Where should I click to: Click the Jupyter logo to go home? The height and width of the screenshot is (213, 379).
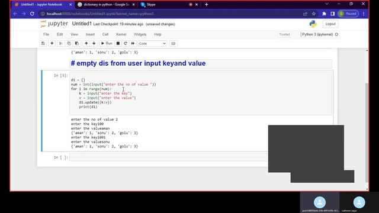tap(54, 24)
